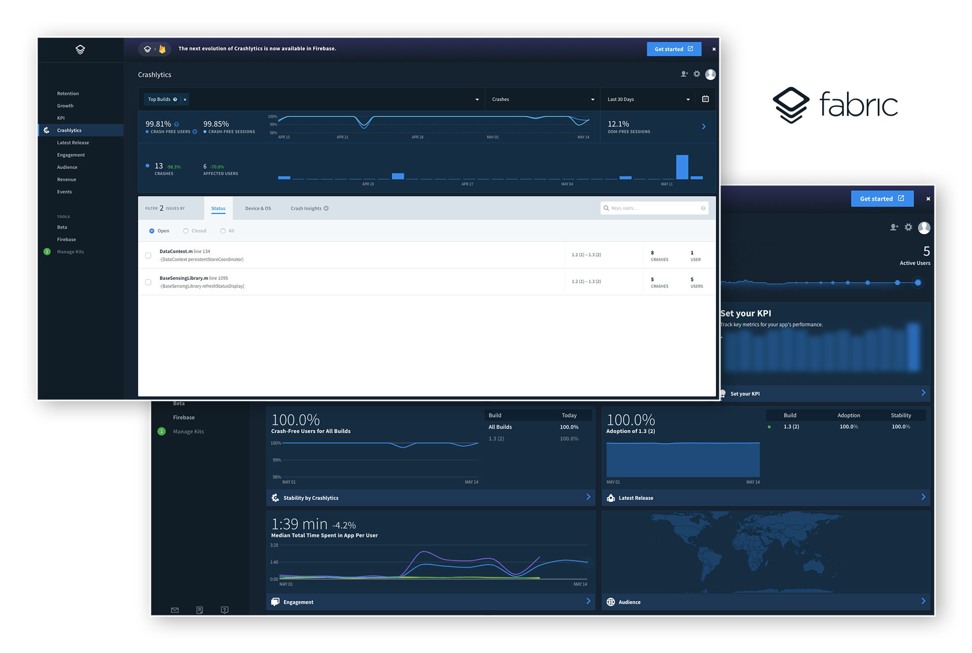Open Crashlytics settings gear icon

(x=697, y=74)
